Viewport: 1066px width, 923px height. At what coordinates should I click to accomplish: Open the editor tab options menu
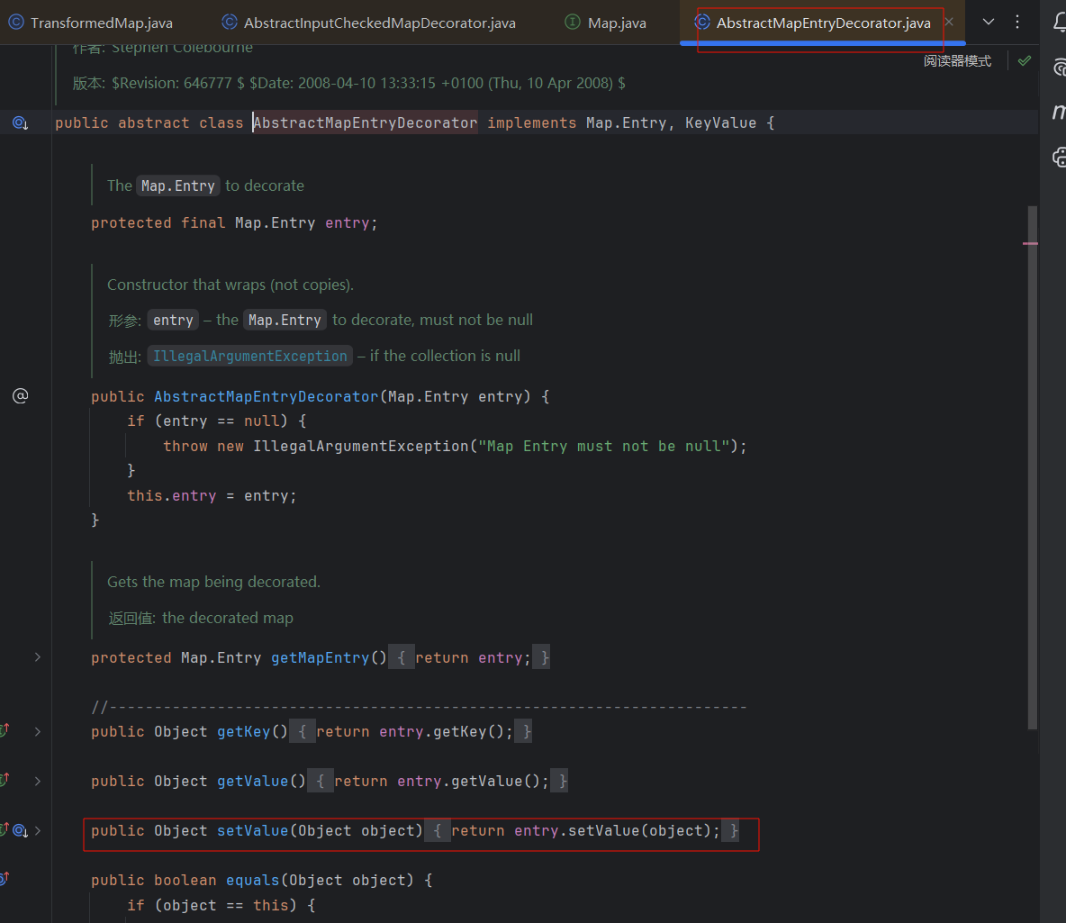[1017, 23]
